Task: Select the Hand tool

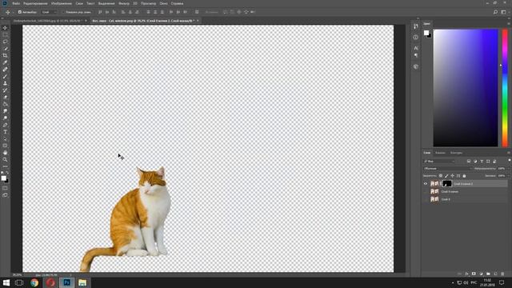Action: click(x=5, y=153)
